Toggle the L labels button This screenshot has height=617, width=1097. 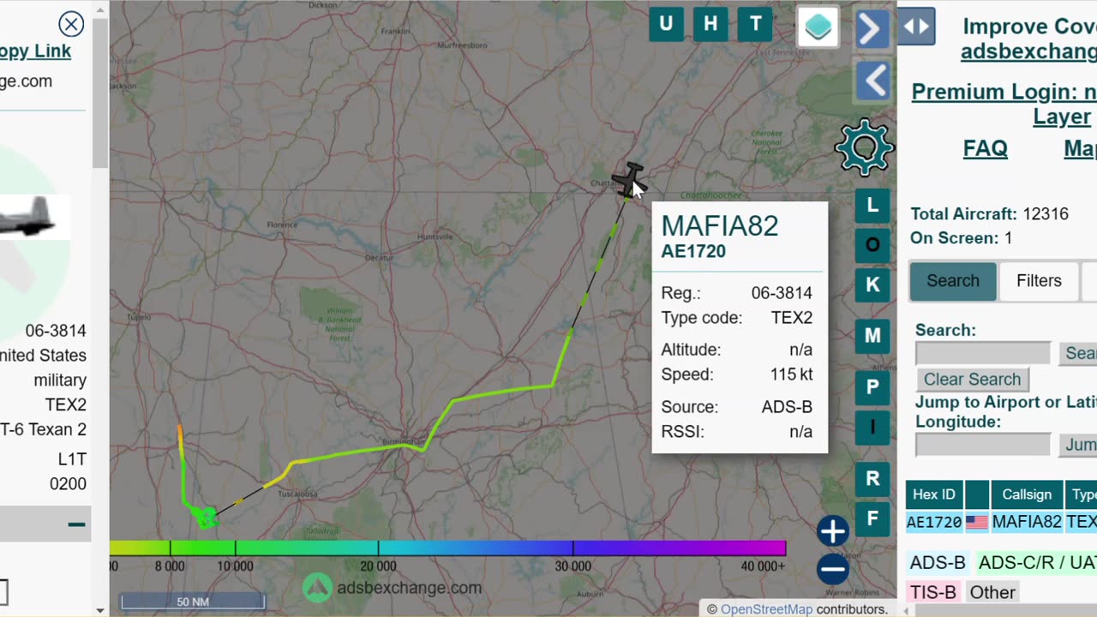click(872, 205)
